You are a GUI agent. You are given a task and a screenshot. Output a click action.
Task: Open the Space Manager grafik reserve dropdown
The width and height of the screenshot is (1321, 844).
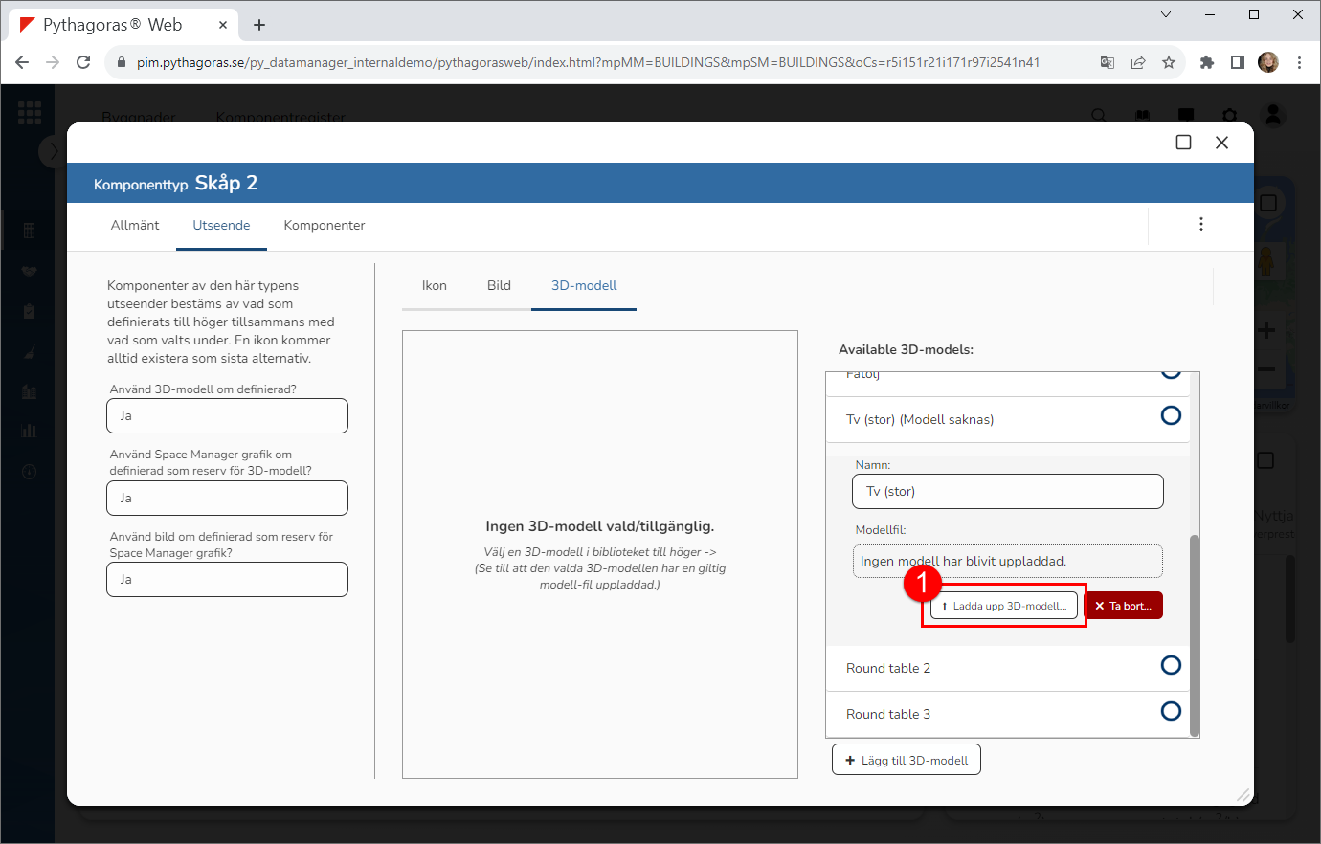(x=227, y=499)
